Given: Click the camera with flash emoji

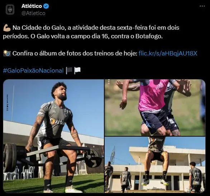Looking at the screenshot, I should pyautogui.click(x=7, y=53).
